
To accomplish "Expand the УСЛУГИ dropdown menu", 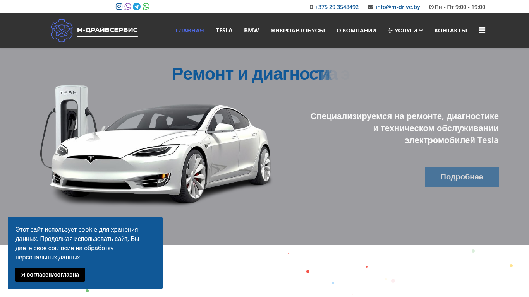I will (405, 31).
